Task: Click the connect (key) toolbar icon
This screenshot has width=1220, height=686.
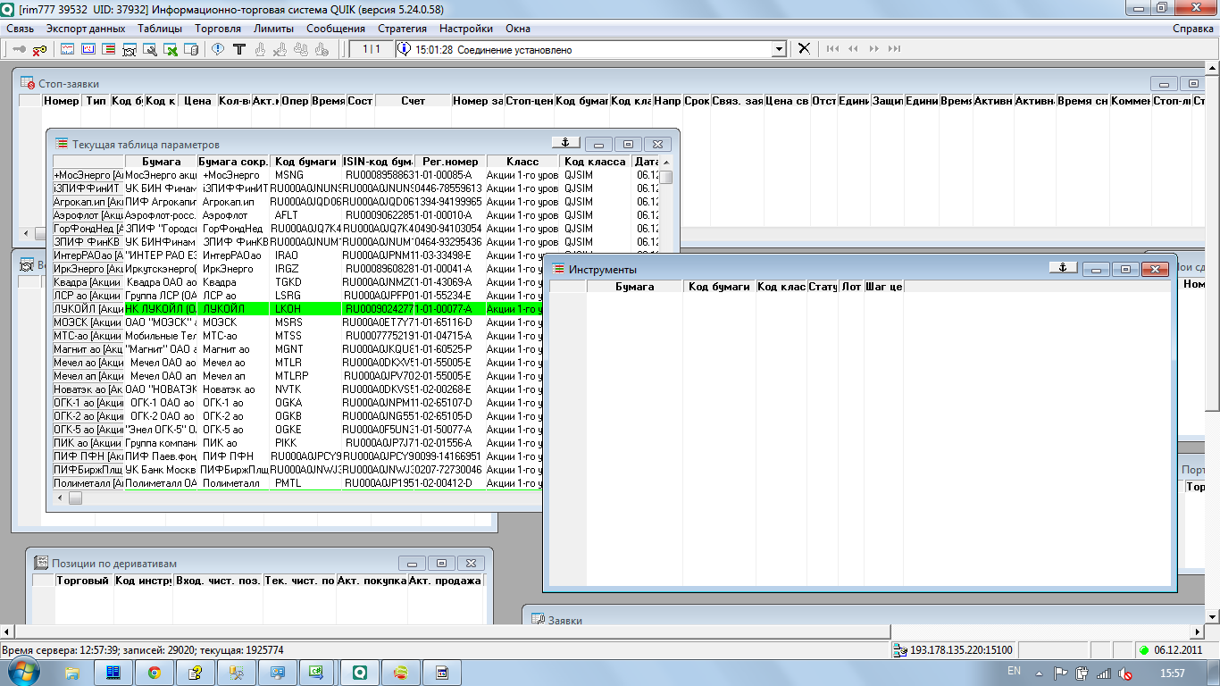Action: click(x=19, y=49)
